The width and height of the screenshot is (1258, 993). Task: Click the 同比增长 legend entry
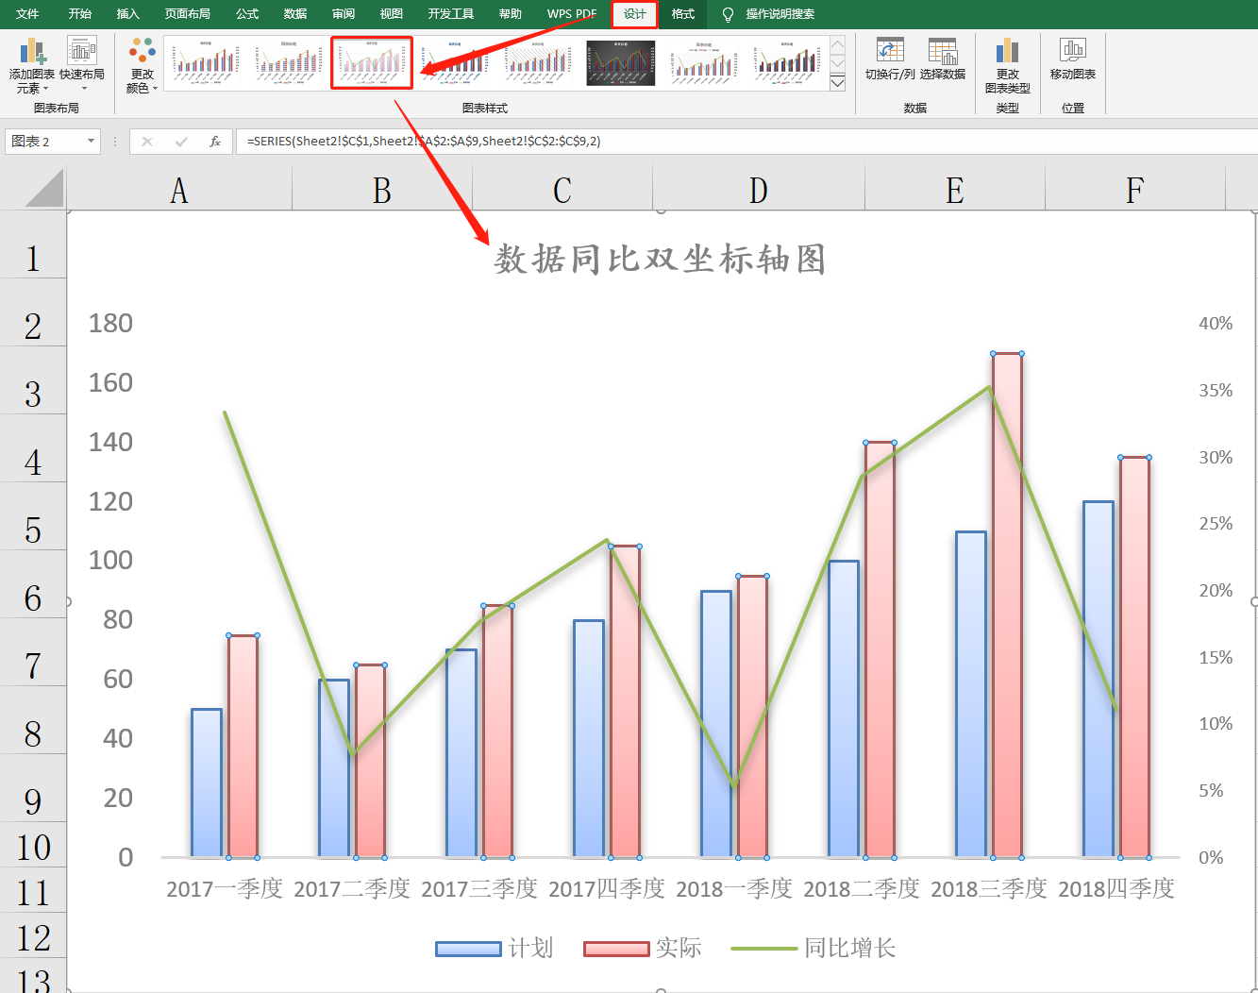[814, 948]
